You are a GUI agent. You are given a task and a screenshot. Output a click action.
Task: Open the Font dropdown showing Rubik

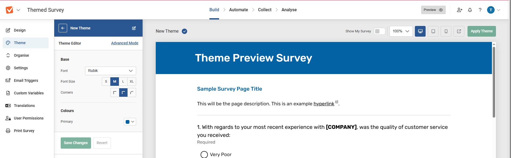(111, 71)
